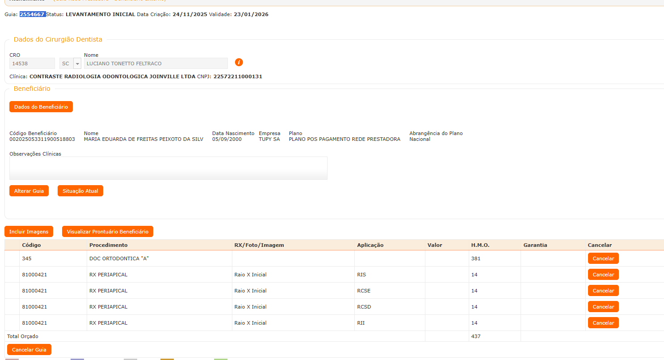Screen dimensions: 664x360
Task: Click the CRO number field
Action: 32,64
